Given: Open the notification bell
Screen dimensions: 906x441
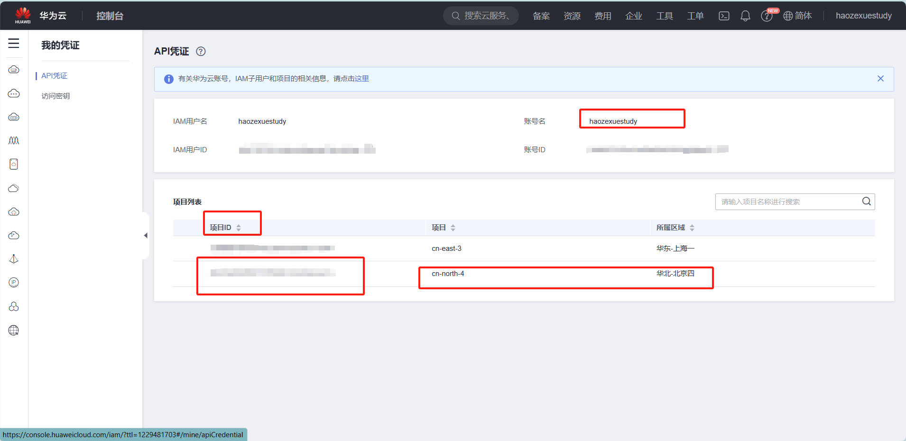Looking at the screenshot, I should click(745, 16).
